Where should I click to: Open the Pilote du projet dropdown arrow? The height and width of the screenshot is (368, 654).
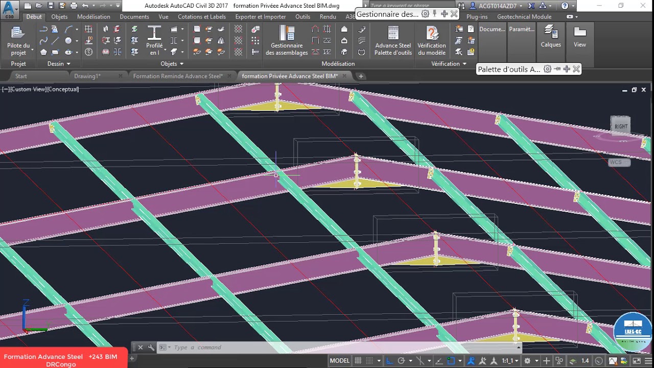pyautogui.click(x=32, y=50)
